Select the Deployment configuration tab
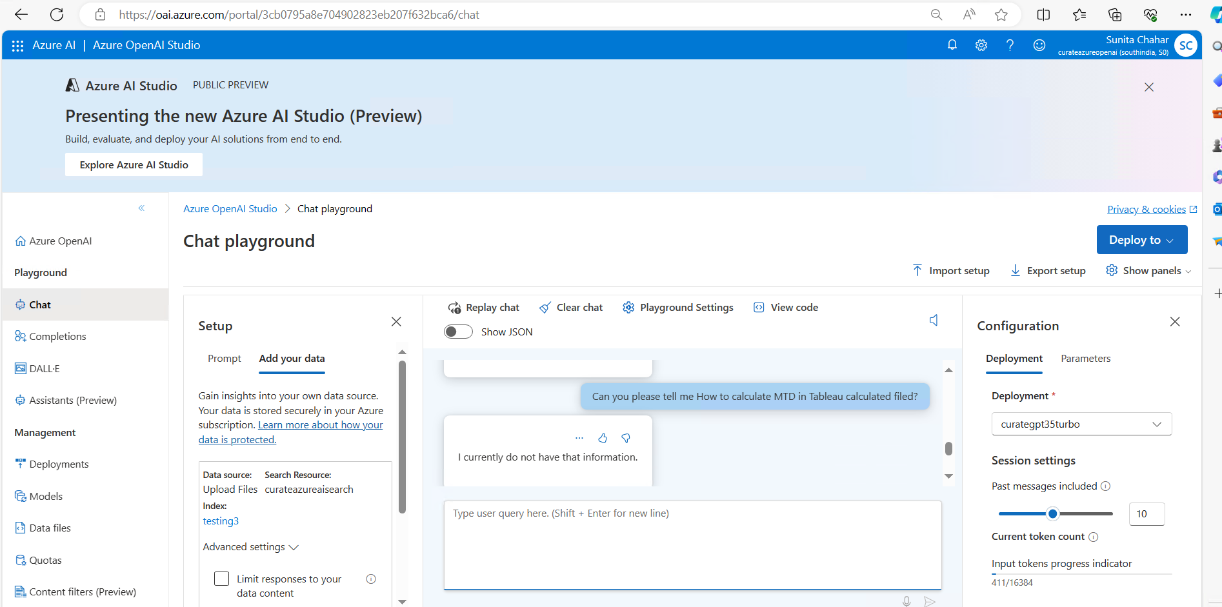Viewport: 1222px width, 607px height. (x=1014, y=359)
